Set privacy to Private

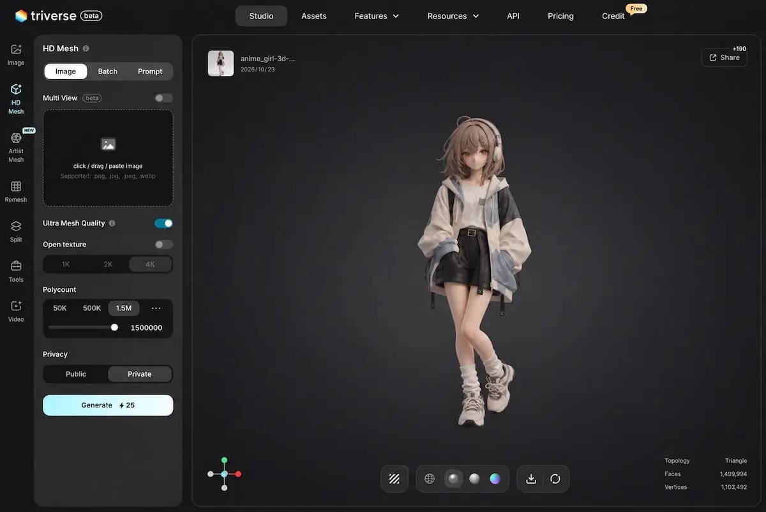point(140,374)
